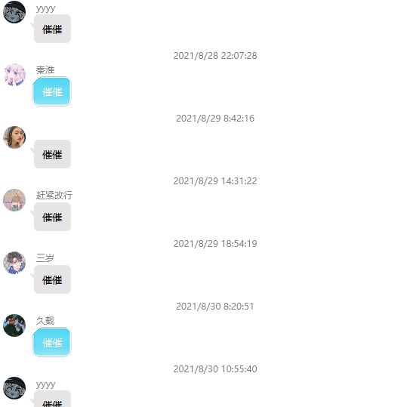
Task: Click timestamp 2021/8/29 14:31:22
Action: [x=215, y=181]
